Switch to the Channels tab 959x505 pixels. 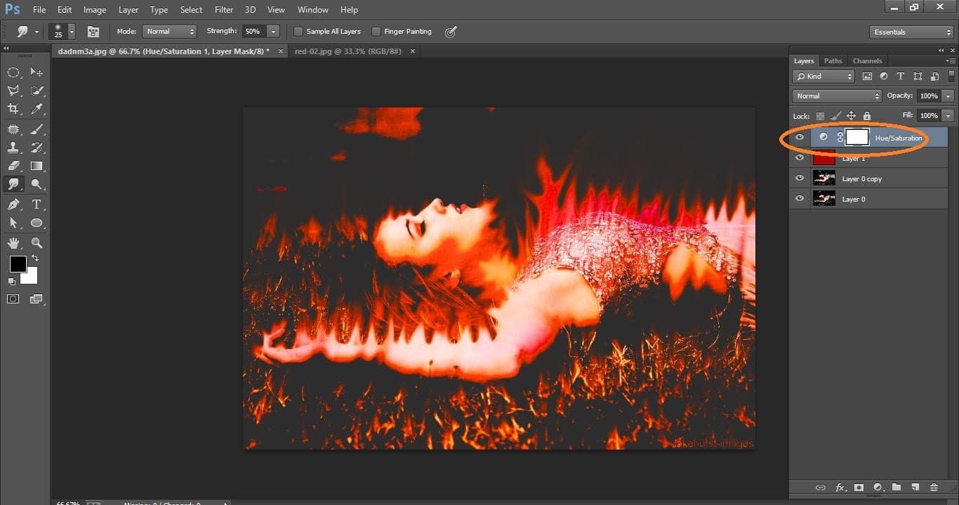[867, 61]
